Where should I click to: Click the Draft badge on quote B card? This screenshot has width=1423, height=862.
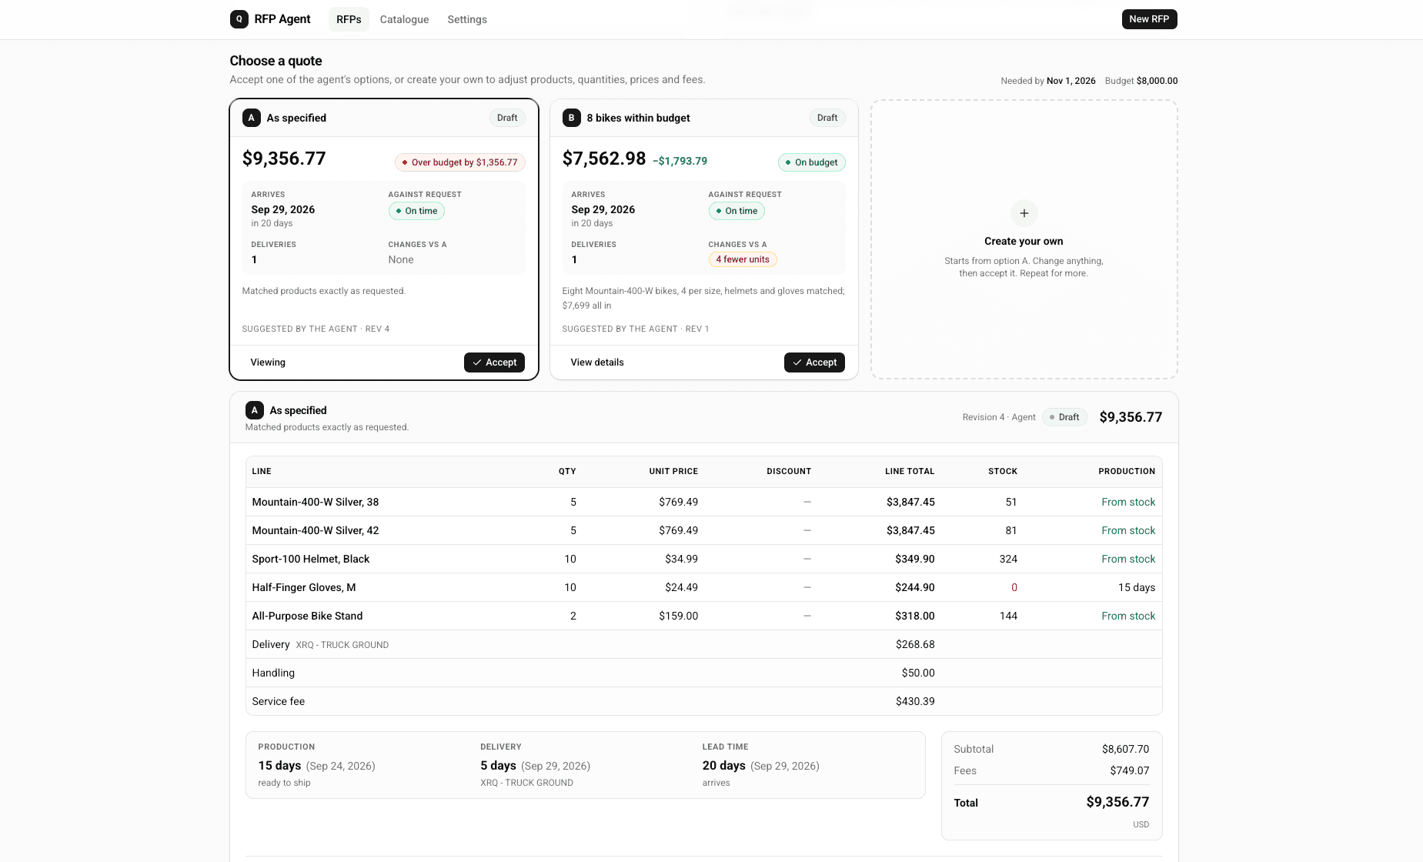click(x=827, y=118)
